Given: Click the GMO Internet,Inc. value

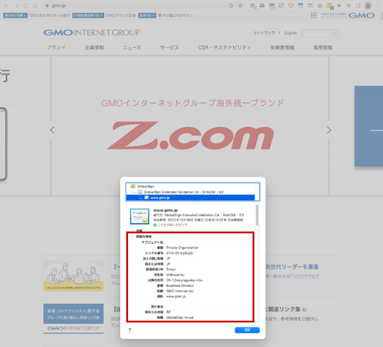Looking at the screenshot, I should coord(180,291).
